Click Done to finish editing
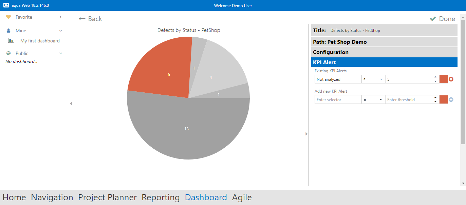 coord(442,19)
